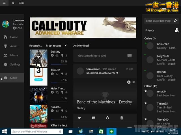Screen dimensions: 181x135
Task: Toggle favorite star for retox34
Action: coord(146,91)
